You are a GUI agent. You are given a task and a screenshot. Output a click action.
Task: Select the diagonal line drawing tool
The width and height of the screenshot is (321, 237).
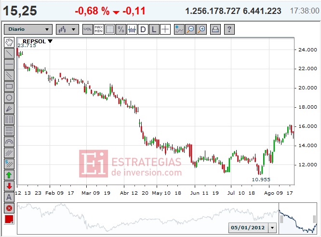point(9,53)
